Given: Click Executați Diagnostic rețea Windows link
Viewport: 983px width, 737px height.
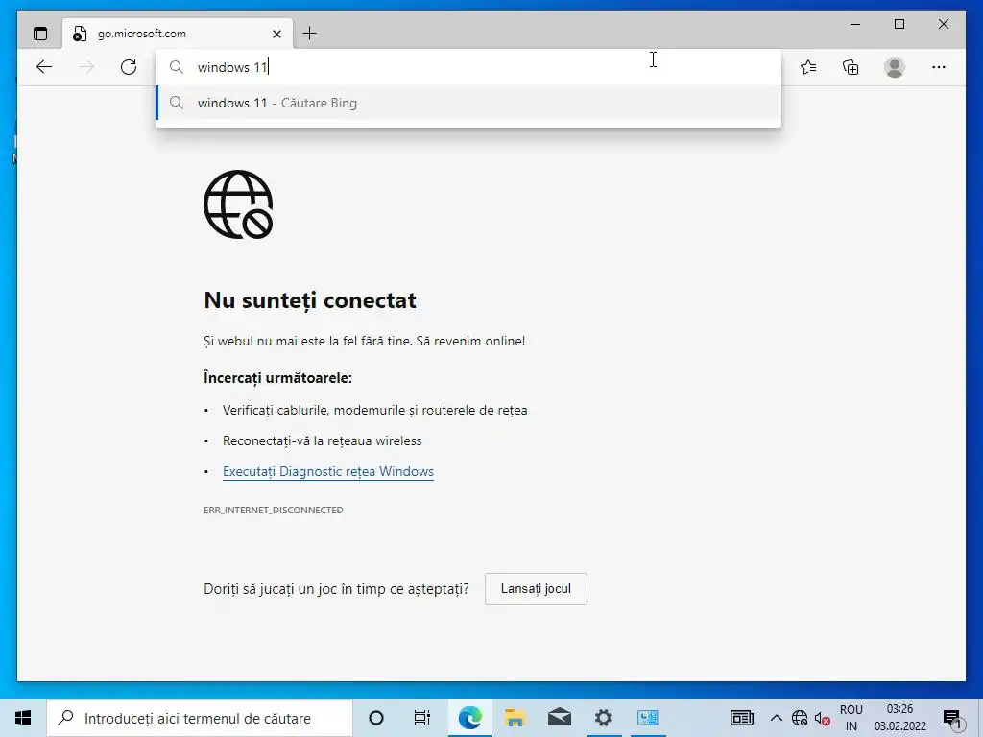Looking at the screenshot, I should (x=328, y=471).
